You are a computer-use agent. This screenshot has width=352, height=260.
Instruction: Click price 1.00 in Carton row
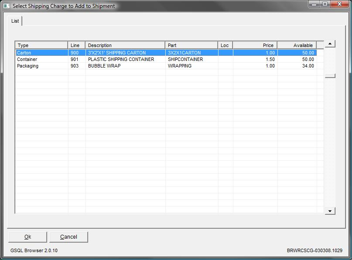pos(270,53)
